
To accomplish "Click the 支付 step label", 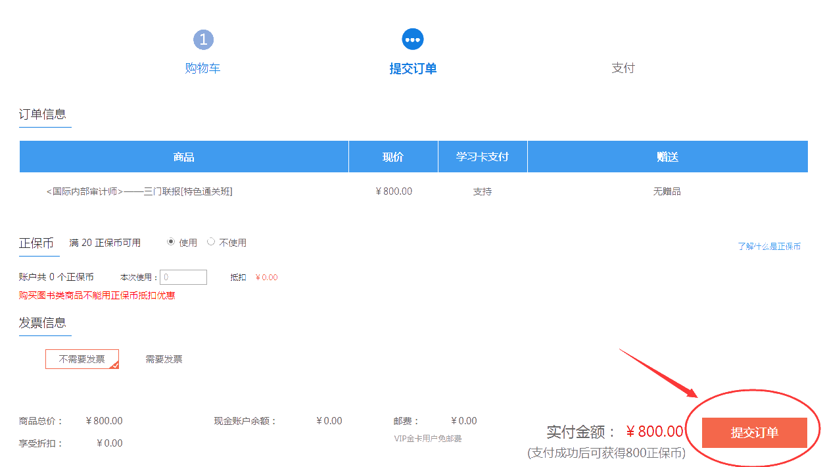I will (x=623, y=68).
